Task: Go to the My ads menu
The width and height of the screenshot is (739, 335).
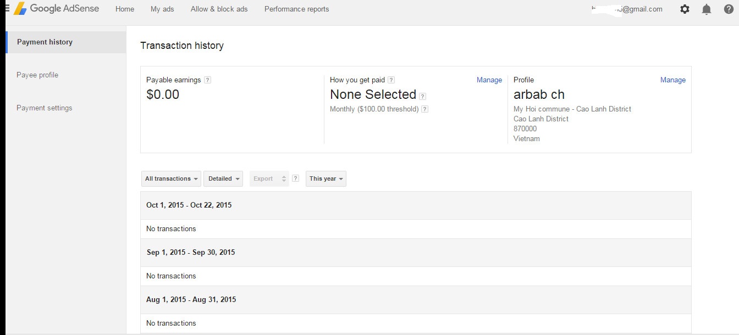Action: pyautogui.click(x=162, y=9)
